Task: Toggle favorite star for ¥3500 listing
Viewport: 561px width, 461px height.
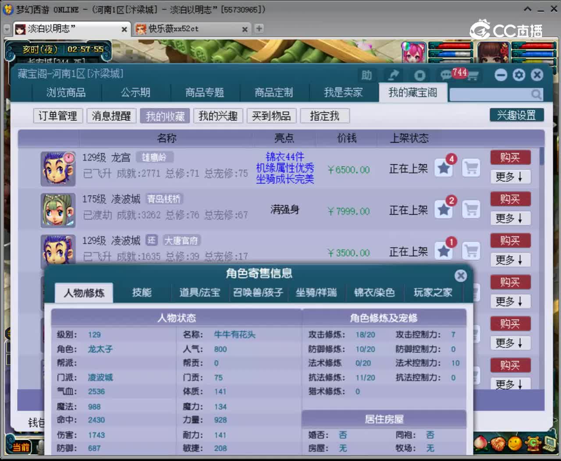Action: [444, 251]
